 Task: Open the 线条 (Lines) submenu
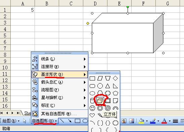click(60, 59)
